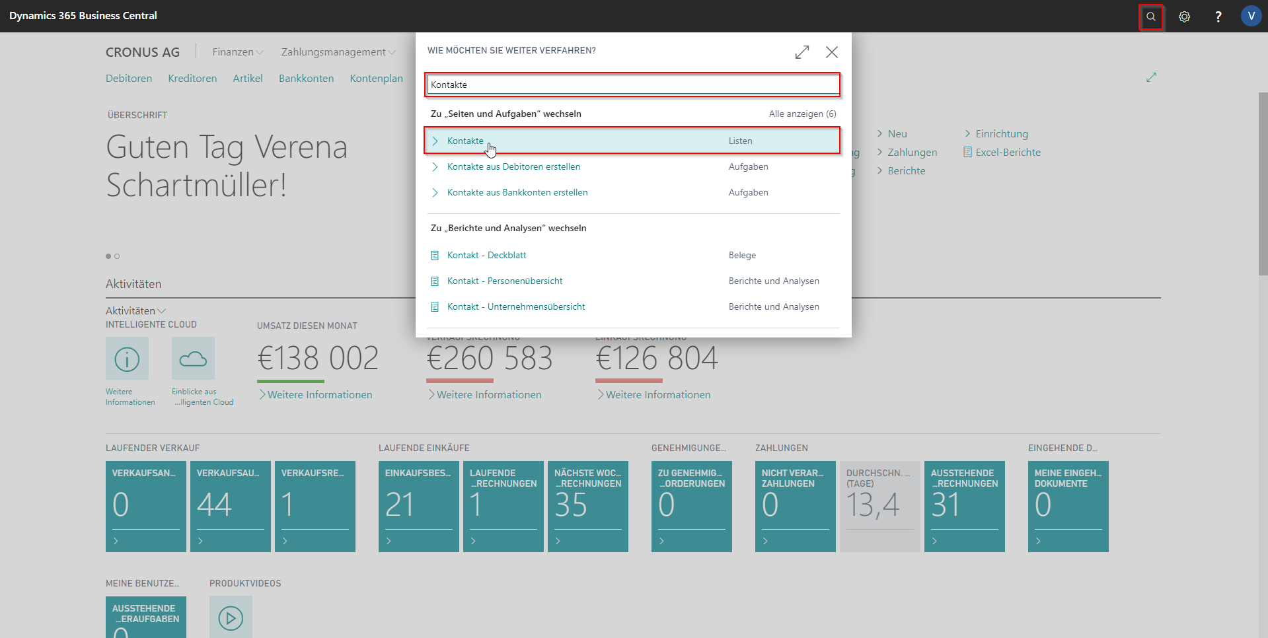Open Debitoren navigation link
The height and width of the screenshot is (638, 1268).
(129, 78)
